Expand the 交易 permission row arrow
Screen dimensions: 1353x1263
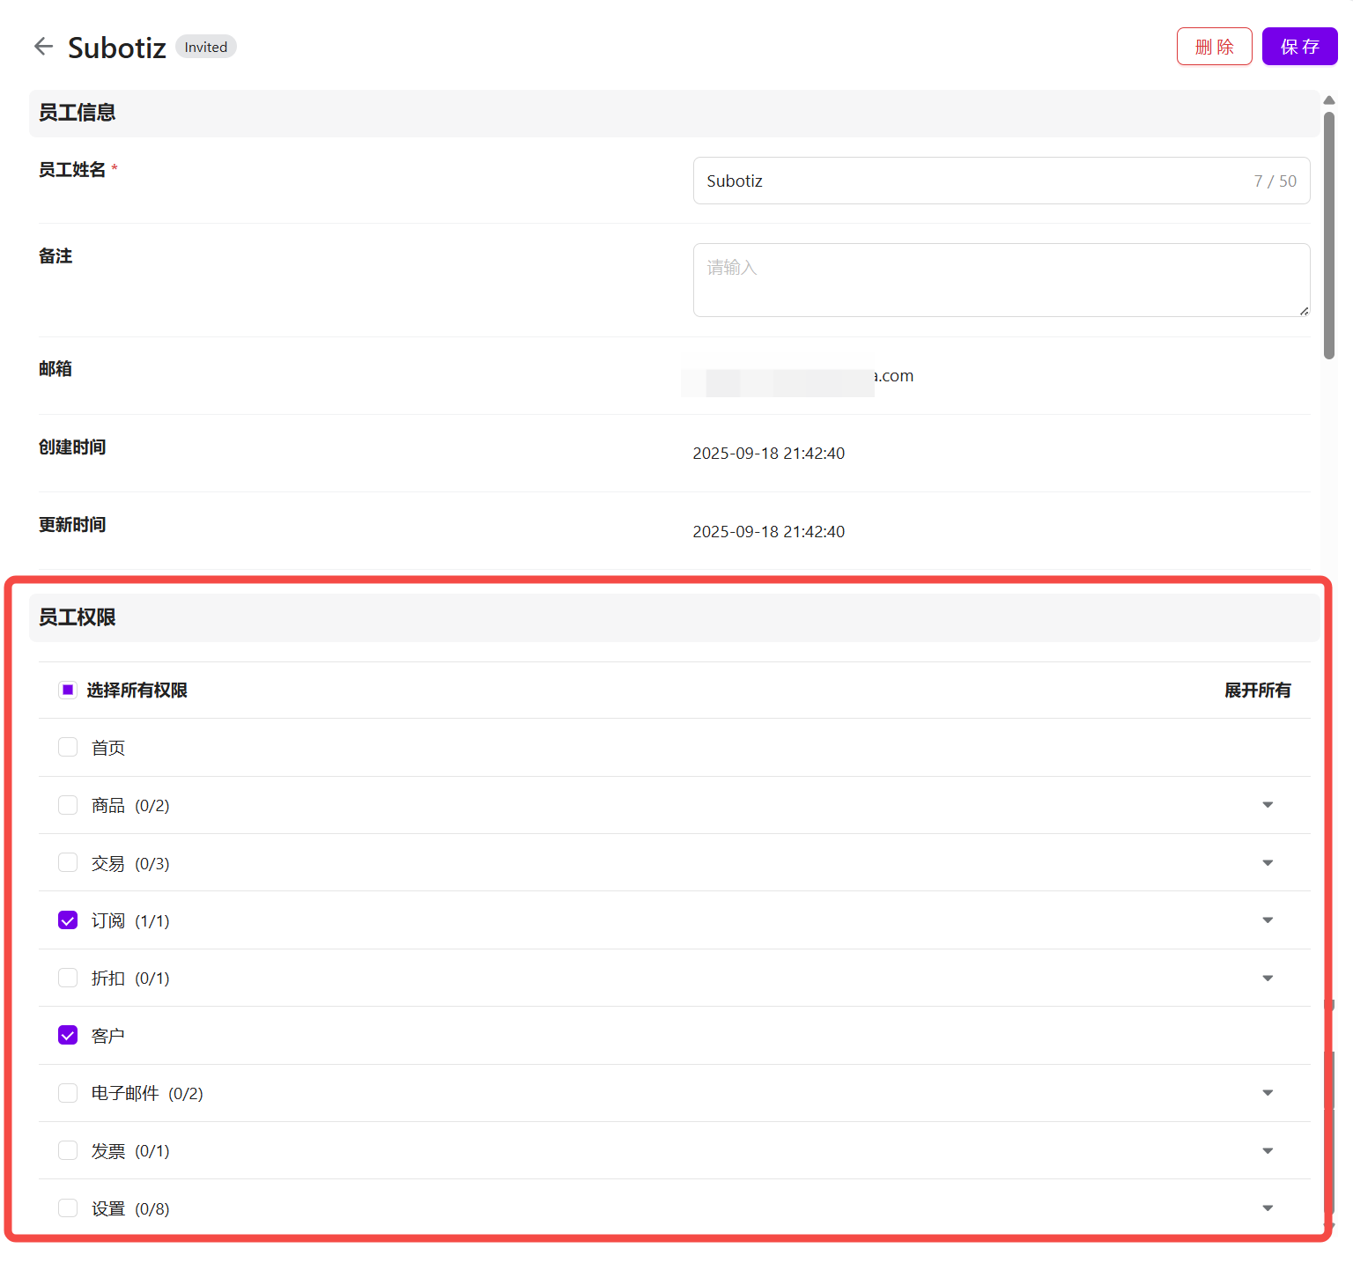pos(1268,863)
